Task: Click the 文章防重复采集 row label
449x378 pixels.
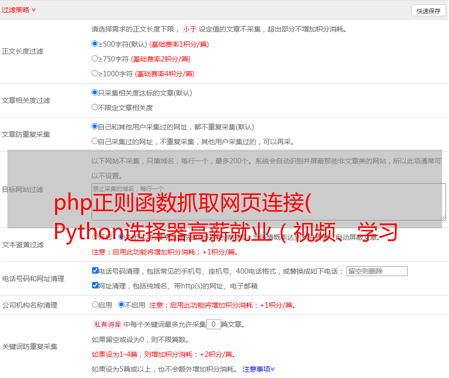Action: coord(26,134)
